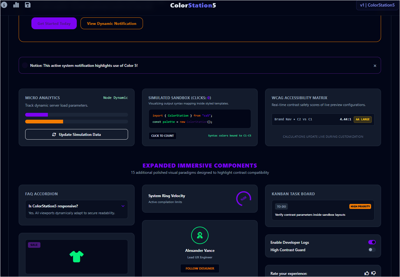Click the "Verify contrast parameters" kanban task
Viewport: 400px width, 277px height.
[310, 215]
